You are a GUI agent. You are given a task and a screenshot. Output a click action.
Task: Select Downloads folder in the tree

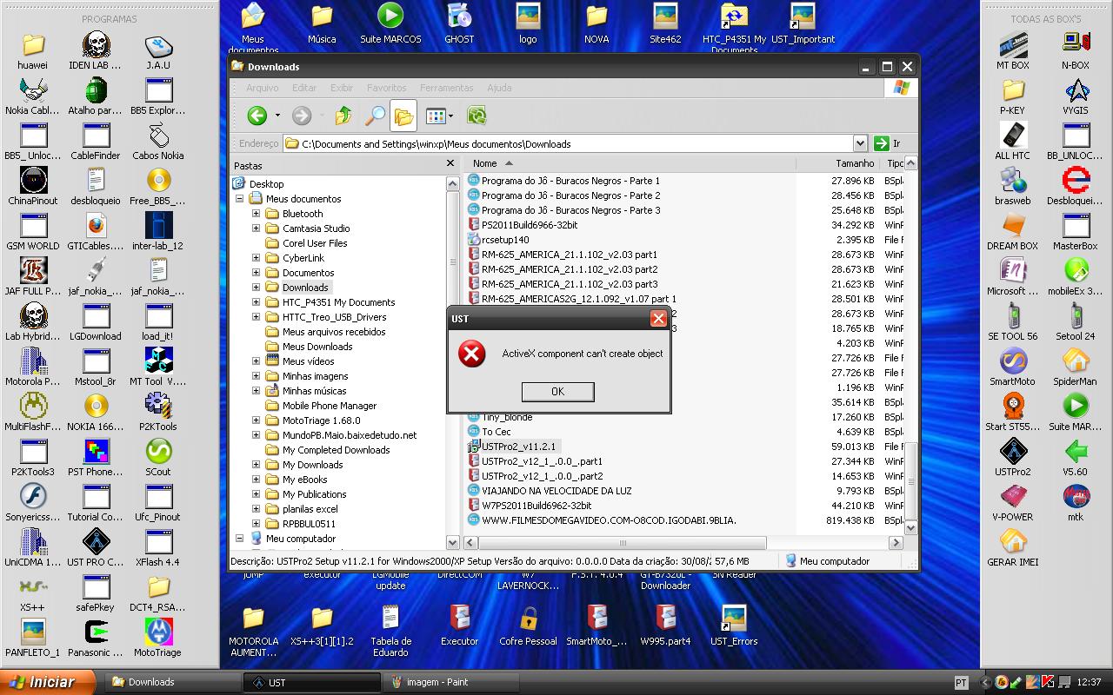[x=305, y=288]
